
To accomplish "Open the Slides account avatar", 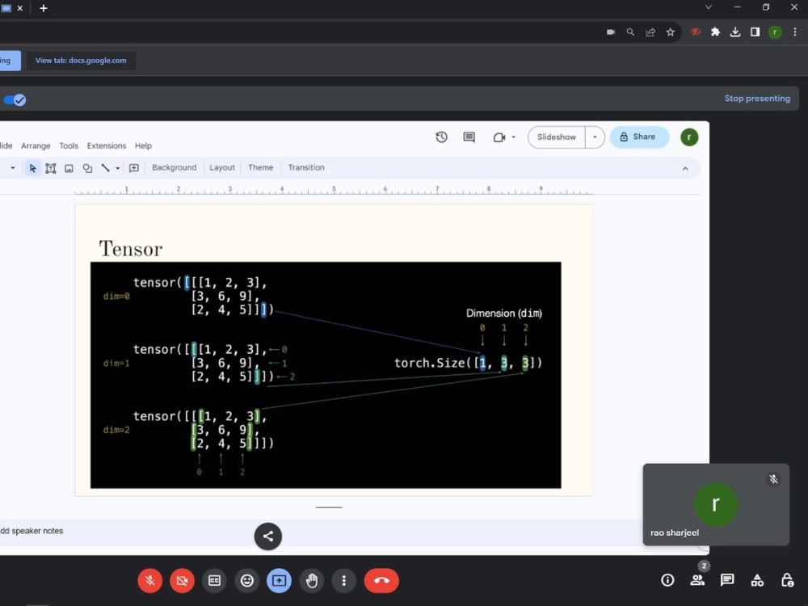I will pos(689,137).
